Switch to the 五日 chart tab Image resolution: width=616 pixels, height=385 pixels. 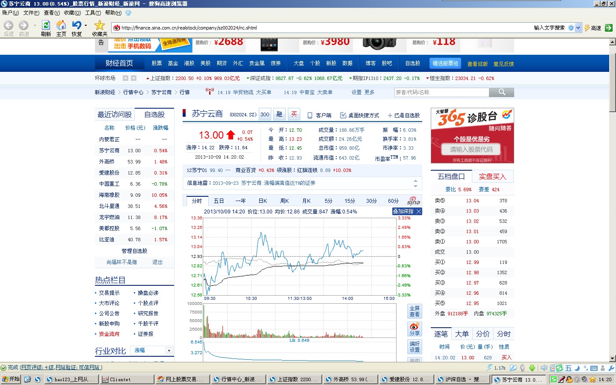point(219,201)
